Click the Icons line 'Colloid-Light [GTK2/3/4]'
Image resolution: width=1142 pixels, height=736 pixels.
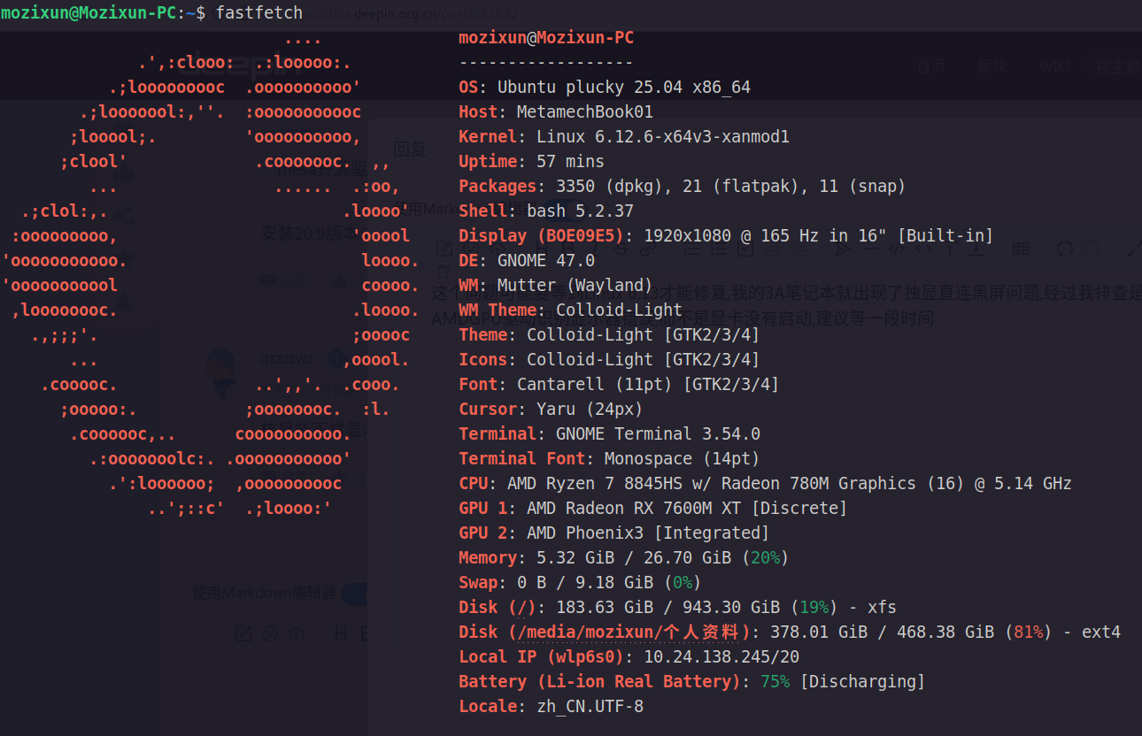coord(609,360)
